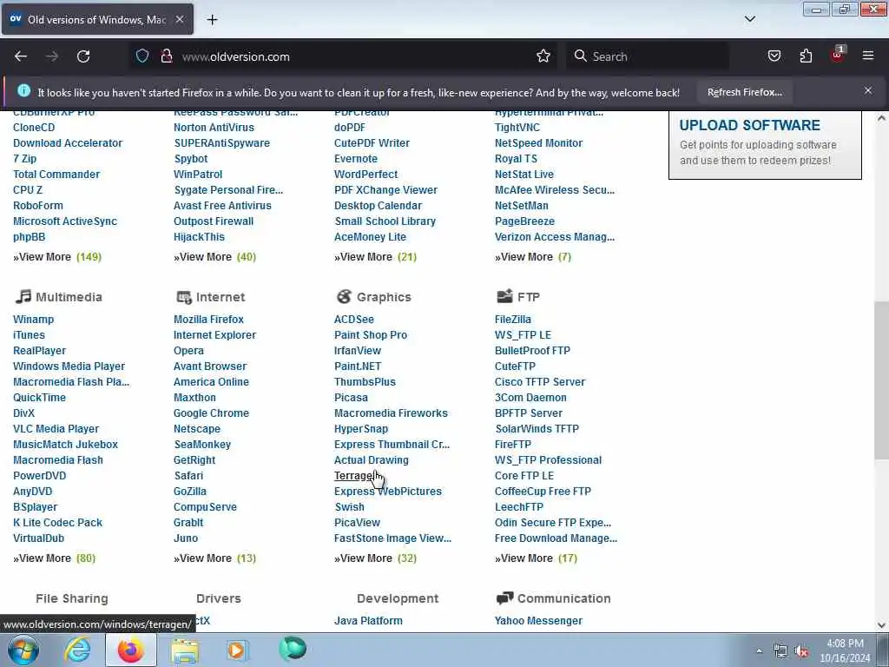This screenshot has width=889, height=667.
Task: Launch Internet Explorer from the taskbar
Action: coord(77,650)
